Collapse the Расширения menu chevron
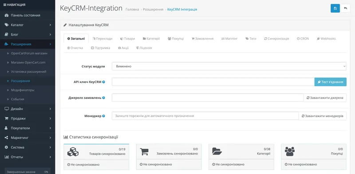Viewport: 355px width, 174px height. point(50,44)
